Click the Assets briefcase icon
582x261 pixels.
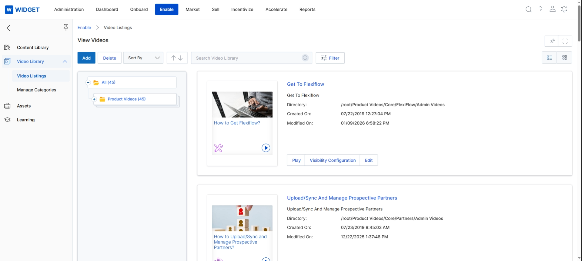(x=7, y=106)
